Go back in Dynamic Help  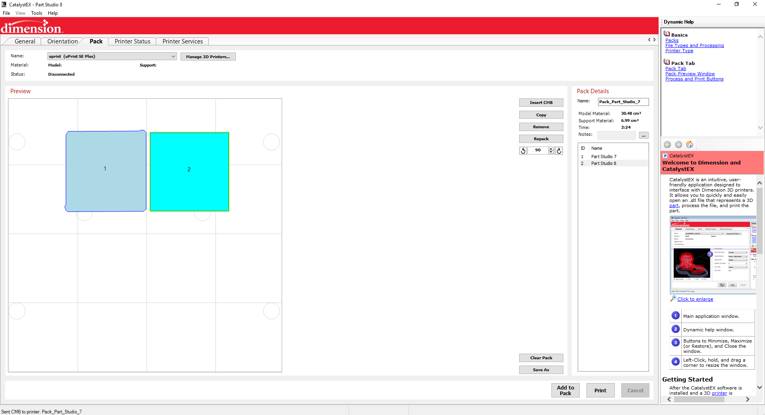[667, 145]
